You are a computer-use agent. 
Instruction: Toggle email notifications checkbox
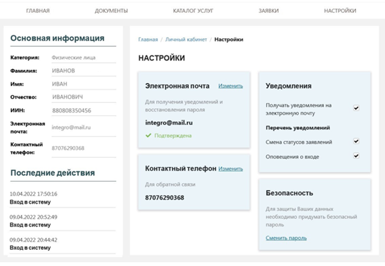(x=356, y=108)
